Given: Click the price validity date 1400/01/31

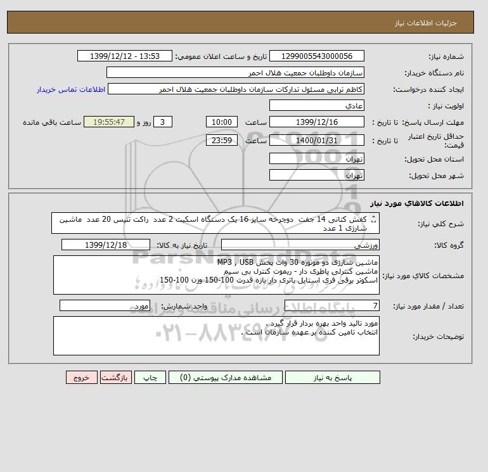Looking at the screenshot, I should coord(316,140).
